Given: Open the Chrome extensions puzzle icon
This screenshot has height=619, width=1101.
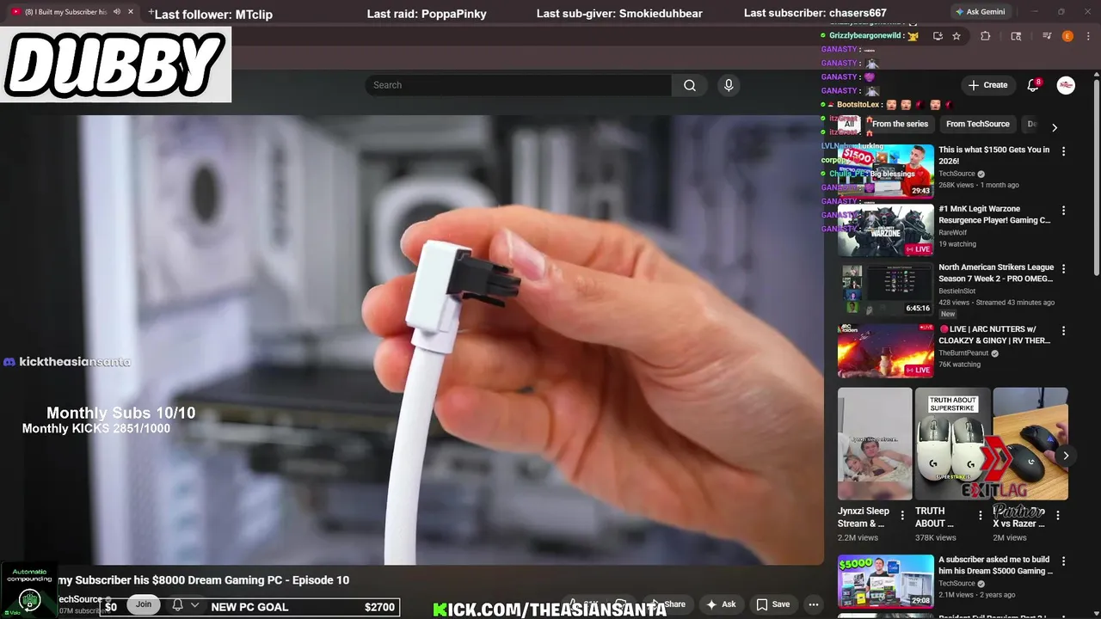Looking at the screenshot, I should pyautogui.click(x=986, y=36).
